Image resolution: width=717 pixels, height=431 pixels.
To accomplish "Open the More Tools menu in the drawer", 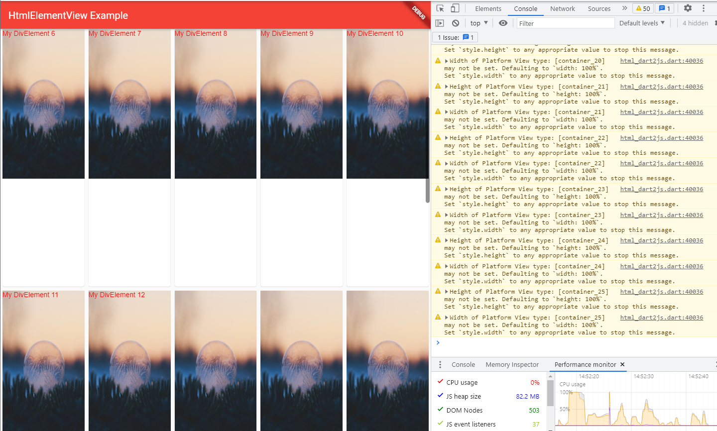I will point(440,364).
